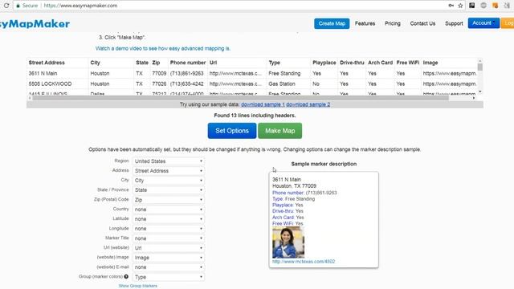Open the City dropdown
514x289 pixels.
coord(169,181)
